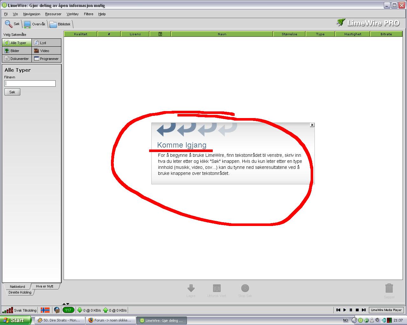Click the Filnavn search text field
This screenshot has height=325, width=407.
coord(30,83)
